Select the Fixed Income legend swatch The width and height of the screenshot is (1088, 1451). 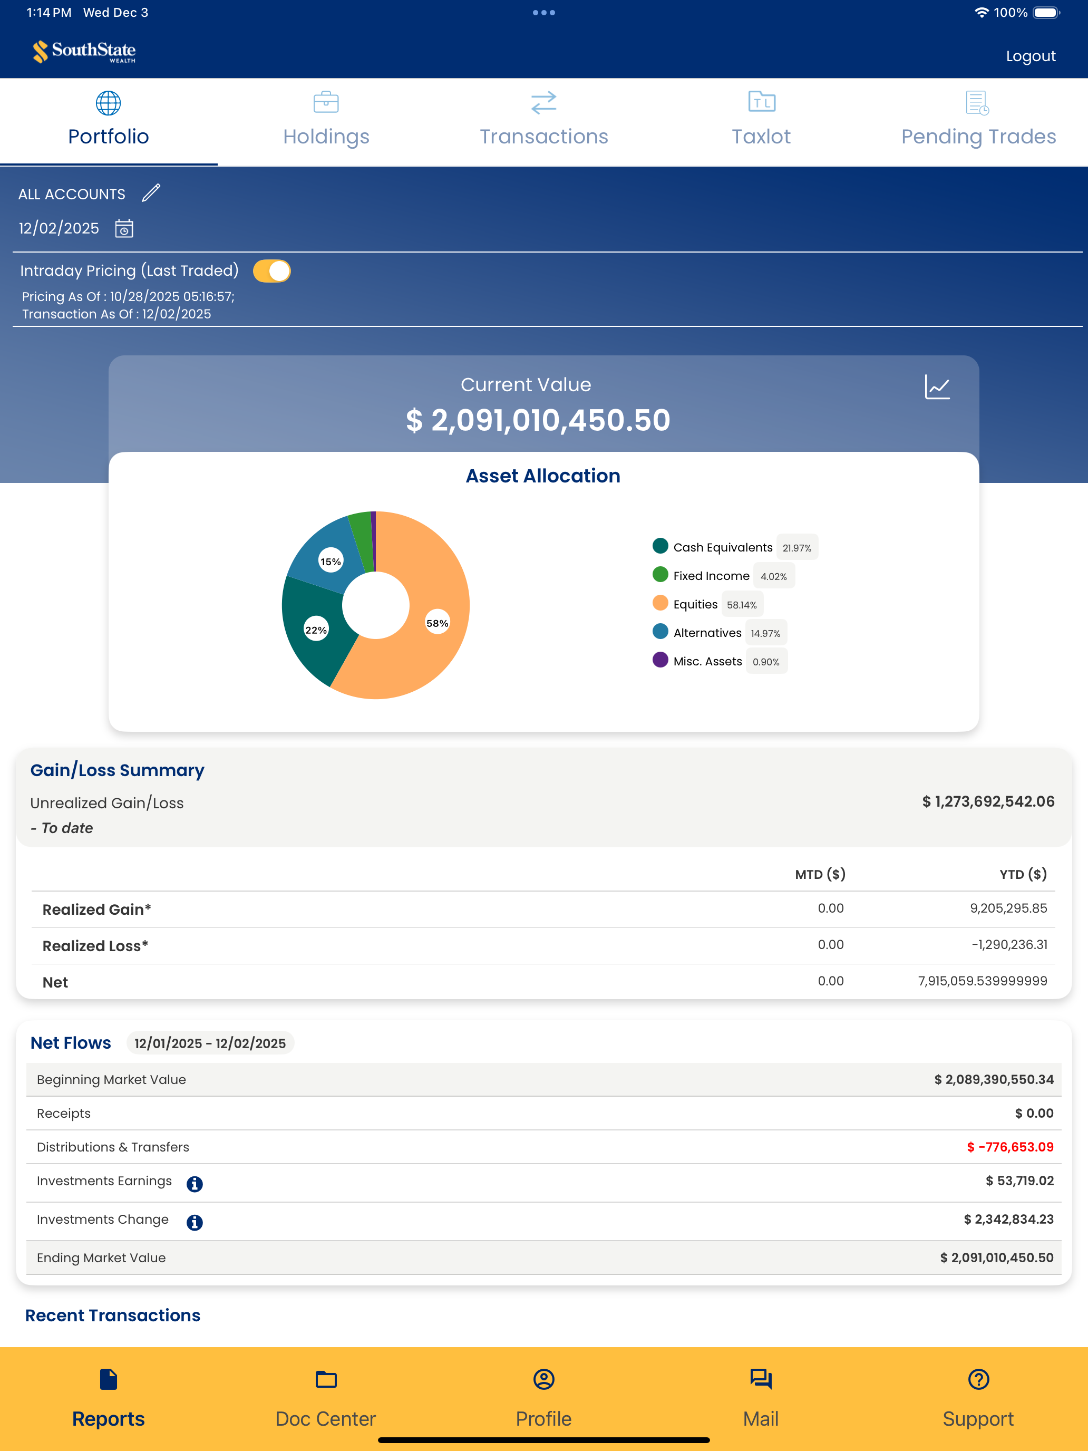(x=660, y=575)
